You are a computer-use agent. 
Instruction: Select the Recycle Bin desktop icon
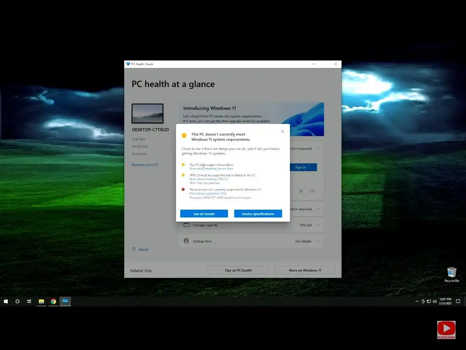[451, 274]
